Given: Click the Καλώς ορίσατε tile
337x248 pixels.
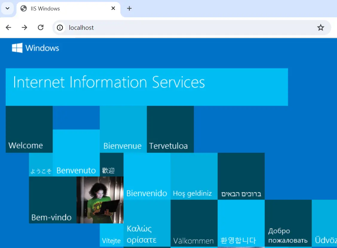Looking at the screenshot, I should (x=147, y=223).
